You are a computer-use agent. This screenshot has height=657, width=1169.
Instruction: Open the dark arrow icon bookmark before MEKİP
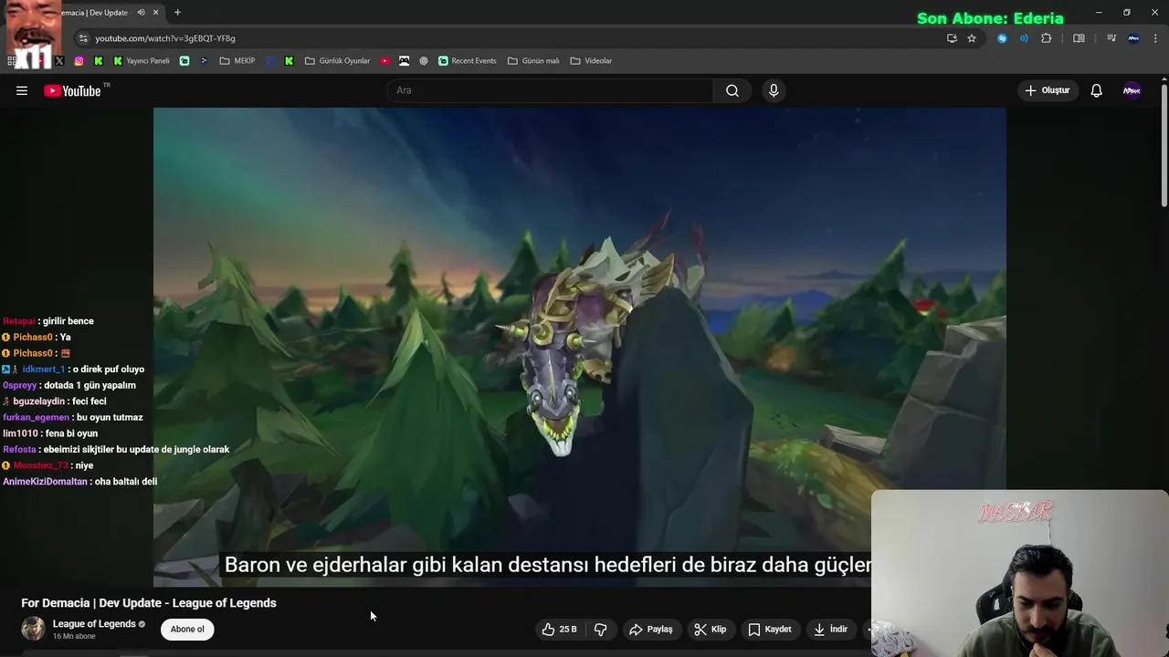(x=204, y=61)
